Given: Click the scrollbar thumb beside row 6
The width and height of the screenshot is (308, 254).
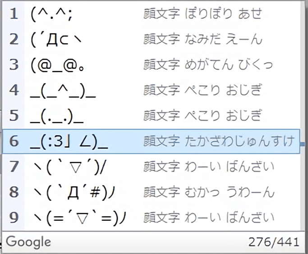Looking at the screenshot, I should (303, 144).
